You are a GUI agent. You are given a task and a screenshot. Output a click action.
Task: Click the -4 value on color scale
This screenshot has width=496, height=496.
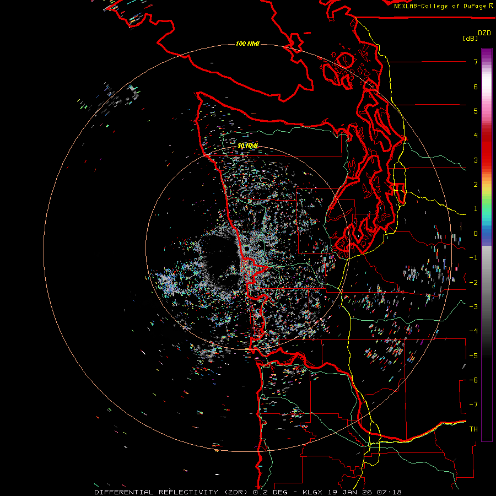473,331
